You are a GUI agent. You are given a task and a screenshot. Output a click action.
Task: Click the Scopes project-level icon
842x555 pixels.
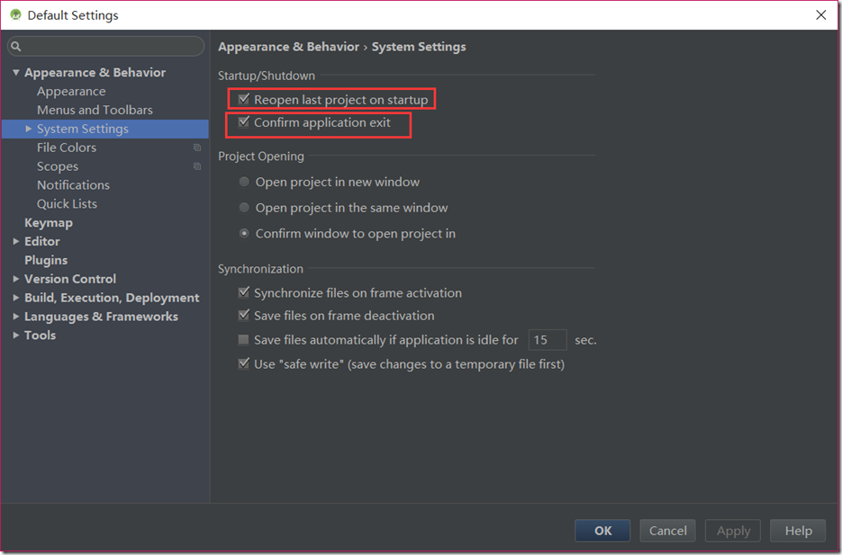197,166
